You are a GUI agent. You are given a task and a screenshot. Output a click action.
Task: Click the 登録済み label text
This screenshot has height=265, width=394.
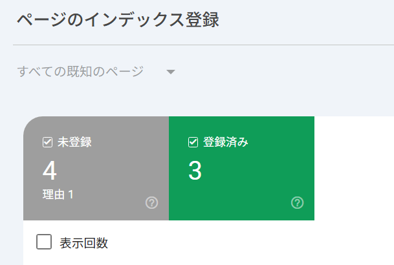coord(226,143)
